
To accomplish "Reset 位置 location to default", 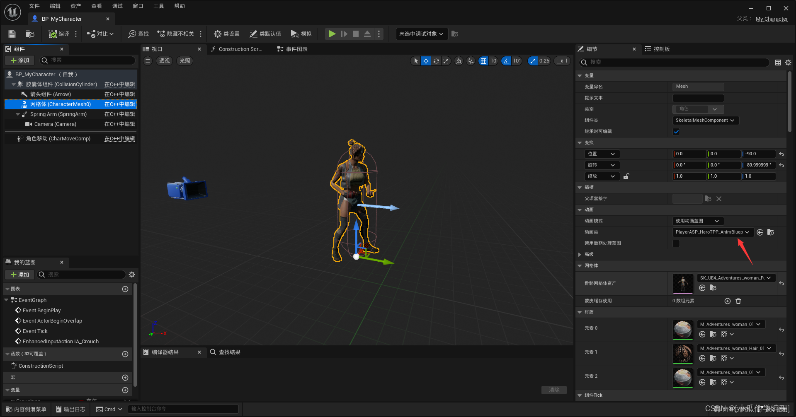I will point(781,154).
